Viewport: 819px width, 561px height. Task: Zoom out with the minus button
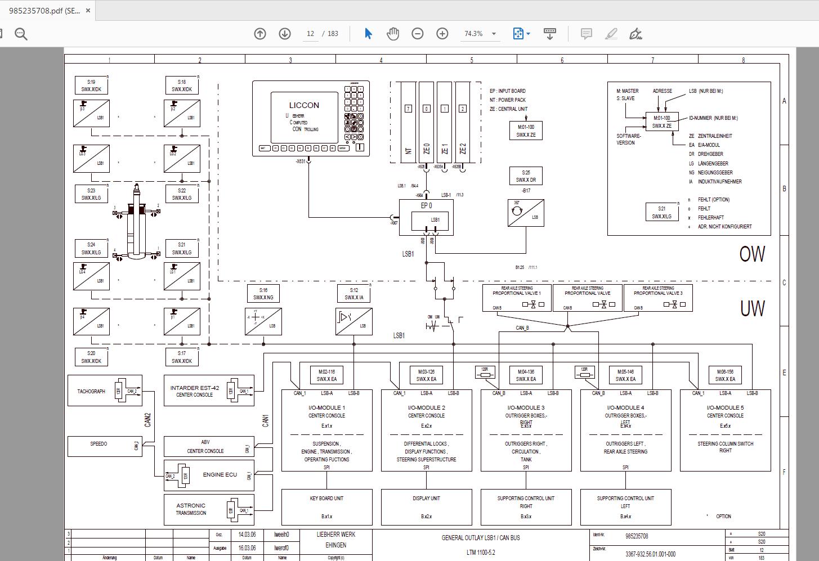point(418,34)
